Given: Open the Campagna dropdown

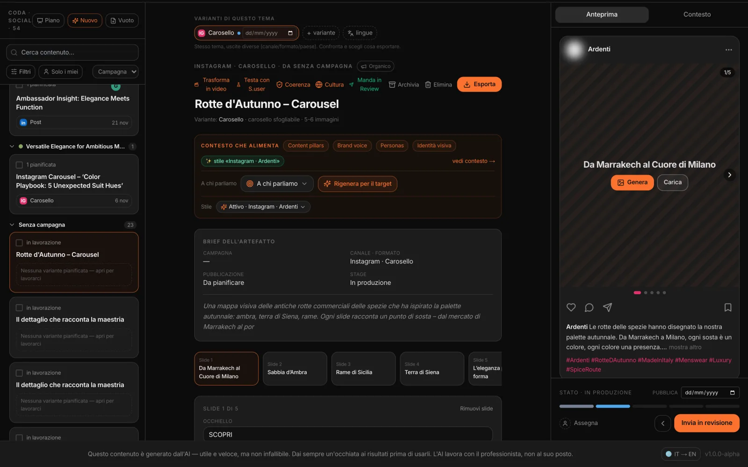Looking at the screenshot, I should (115, 71).
